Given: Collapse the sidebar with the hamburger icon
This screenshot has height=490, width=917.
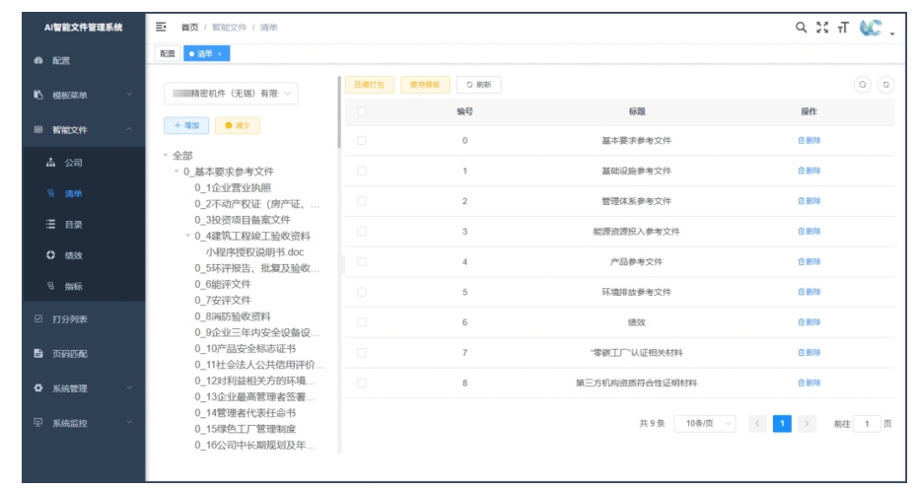Looking at the screenshot, I should [x=161, y=28].
